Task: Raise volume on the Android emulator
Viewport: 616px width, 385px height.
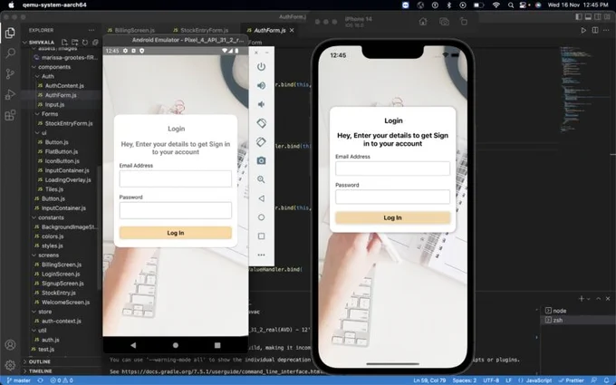Action: click(x=261, y=86)
